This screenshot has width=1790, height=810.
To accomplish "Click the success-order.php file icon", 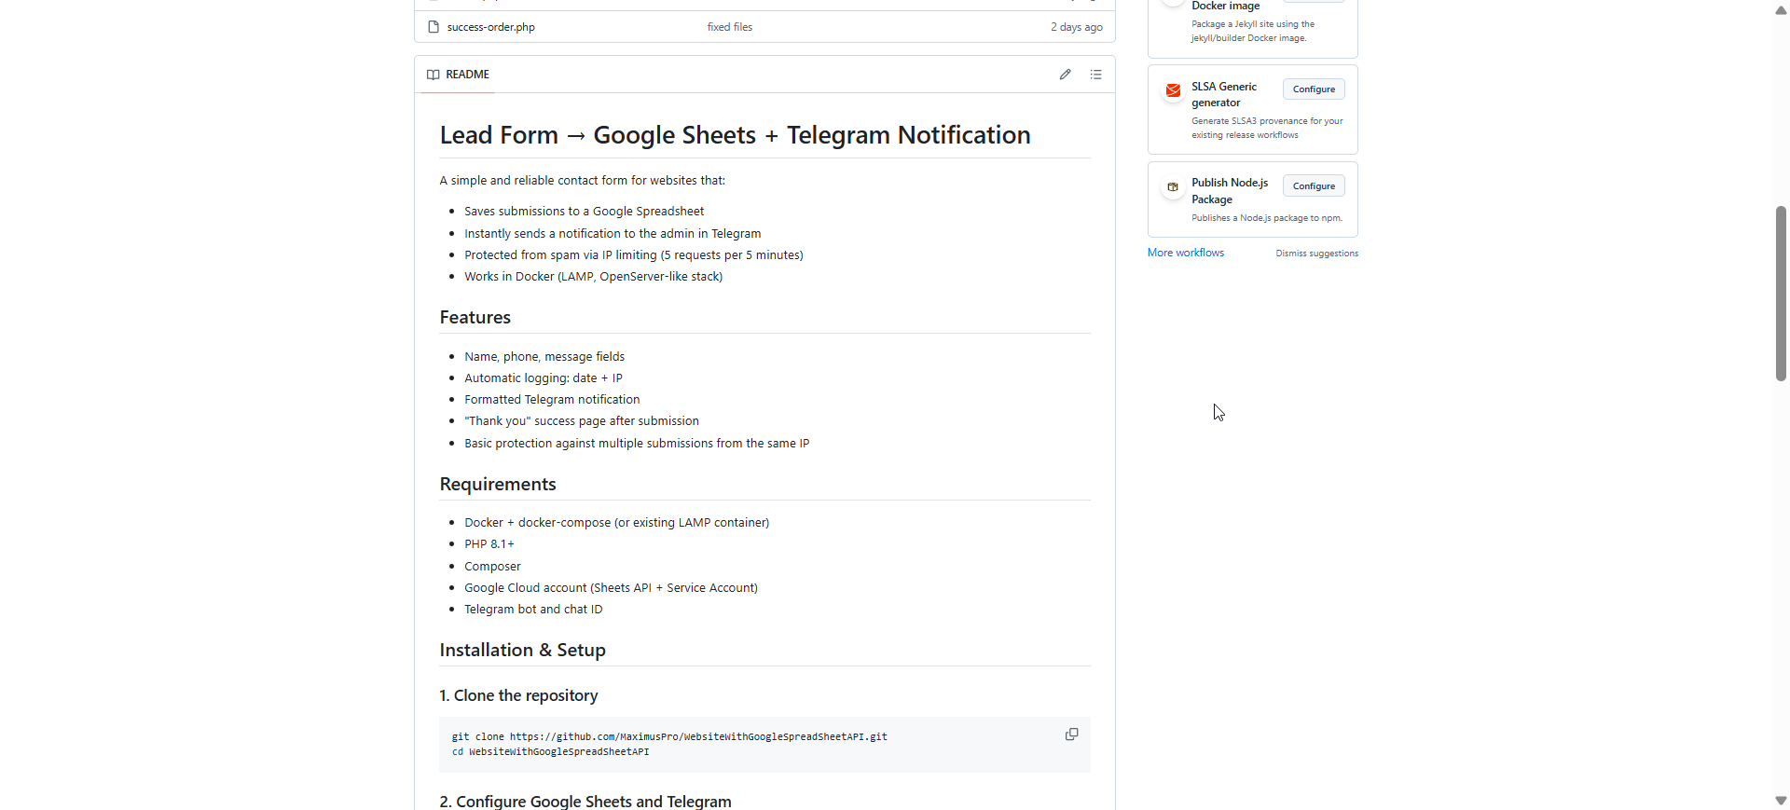I will [x=433, y=27].
